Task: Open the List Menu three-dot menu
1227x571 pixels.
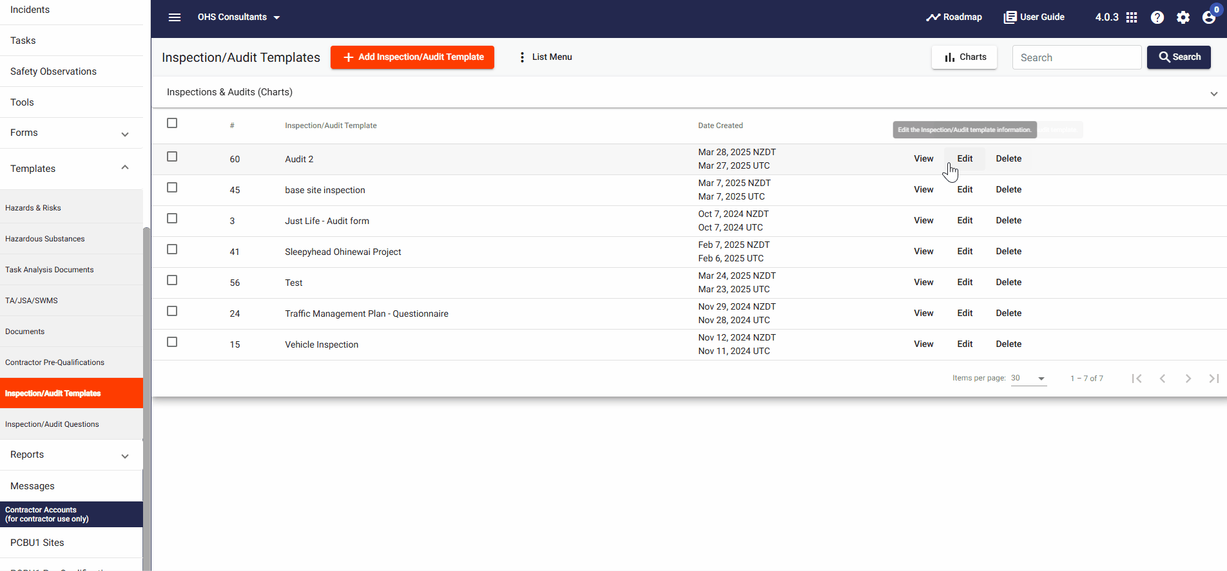Action: [x=545, y=57]
